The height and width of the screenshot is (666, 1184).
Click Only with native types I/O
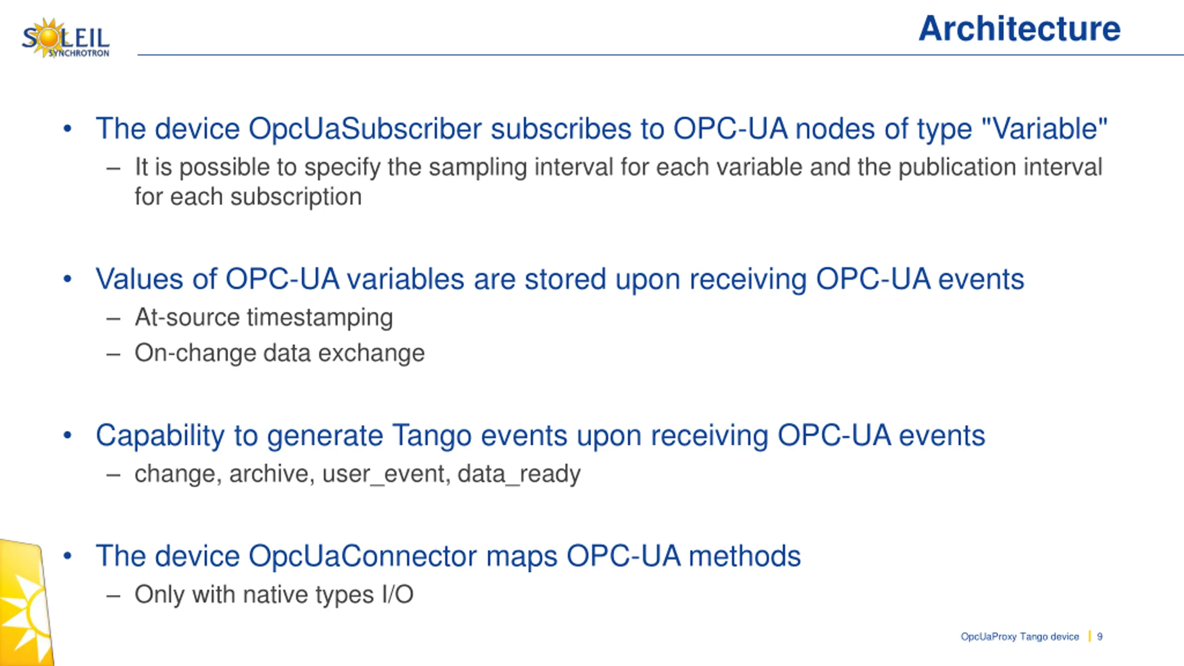click(274, 594)
